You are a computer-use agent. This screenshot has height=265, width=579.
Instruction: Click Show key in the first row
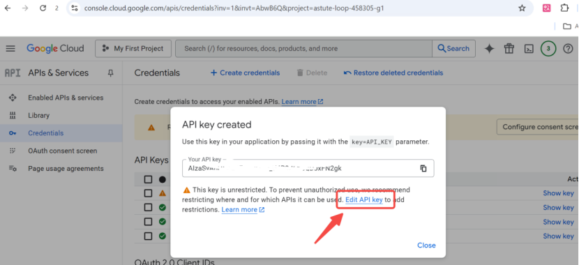(558, 193)
